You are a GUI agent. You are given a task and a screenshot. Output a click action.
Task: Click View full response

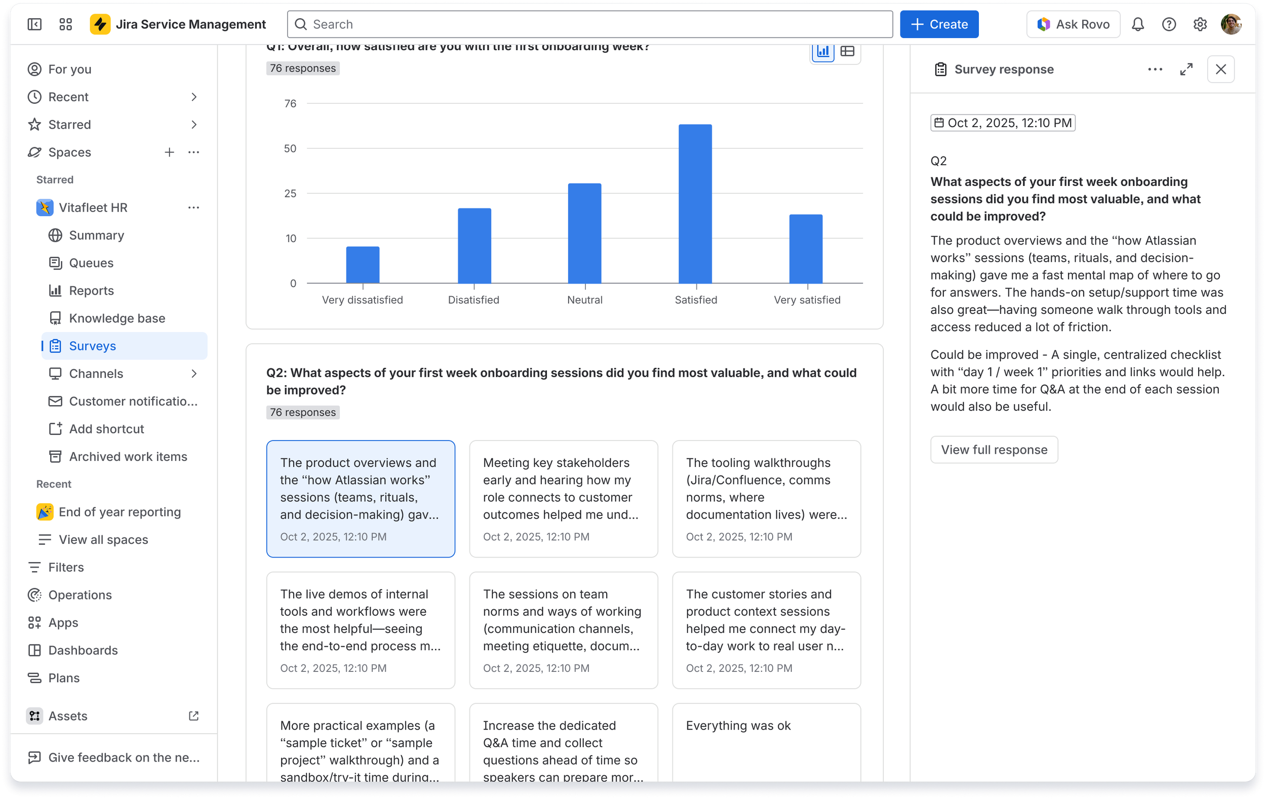(994, 450)
